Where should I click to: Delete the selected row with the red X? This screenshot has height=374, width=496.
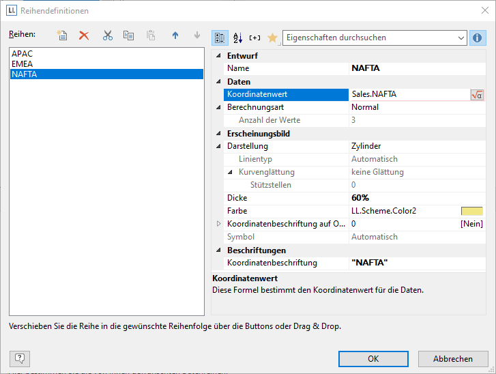point(84,35)
